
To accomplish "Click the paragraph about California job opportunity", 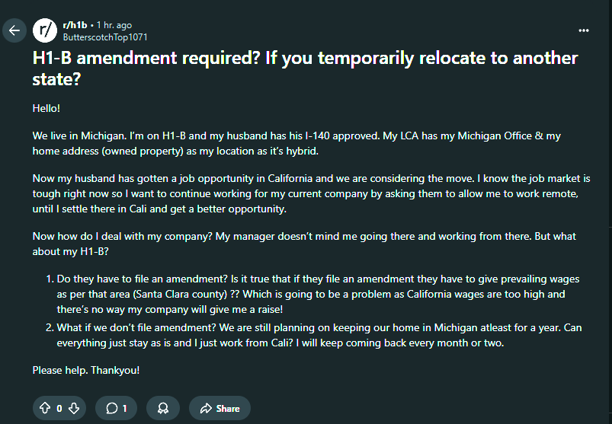I will [x=312, y=193].
